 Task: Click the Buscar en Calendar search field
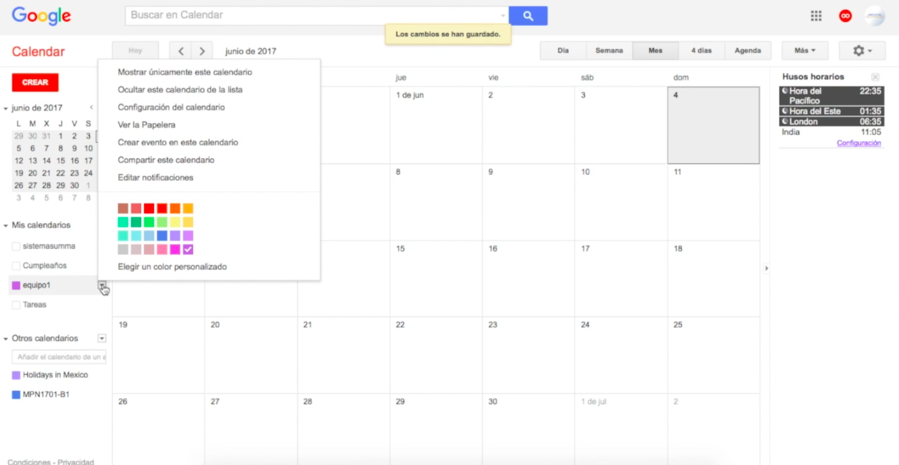point(313,15)
